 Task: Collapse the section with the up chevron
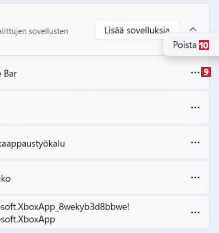tap(193, 30)
